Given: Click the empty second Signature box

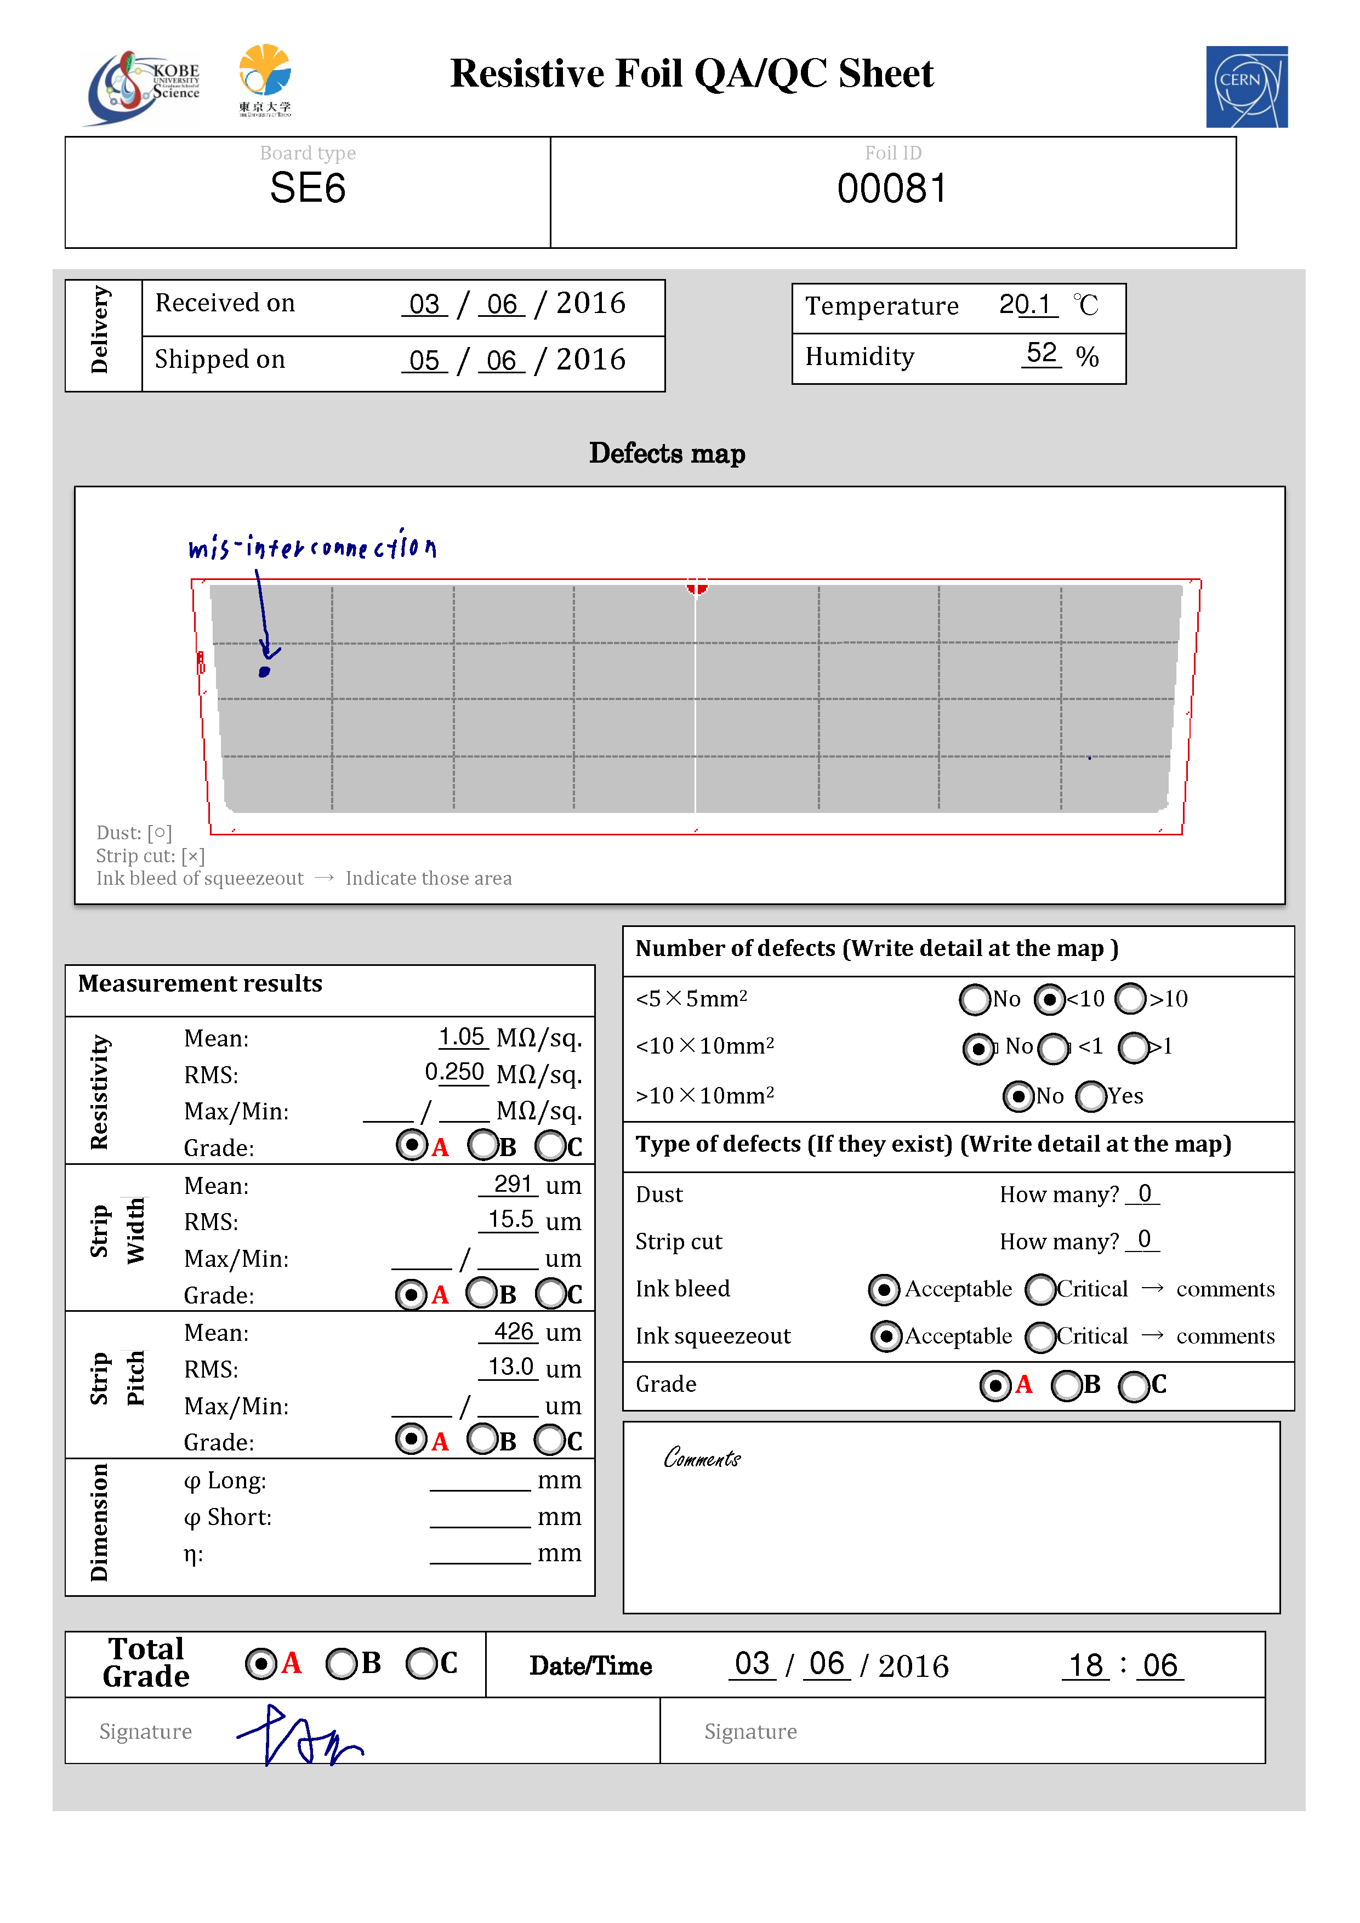Looking at the screenshot, I should (x=963, y=1731).
